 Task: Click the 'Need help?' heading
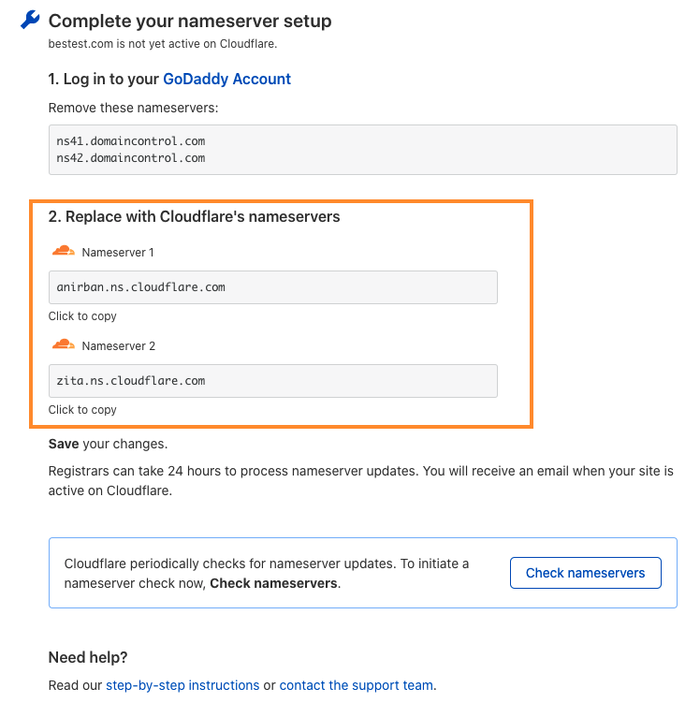click(x=88, y=657)
